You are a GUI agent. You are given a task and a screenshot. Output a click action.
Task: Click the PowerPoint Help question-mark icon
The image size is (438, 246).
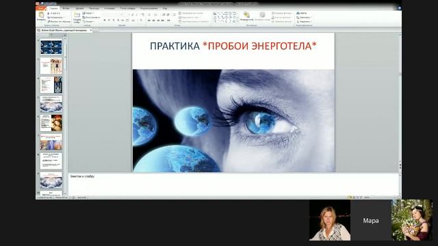click(x=400, y=8)
